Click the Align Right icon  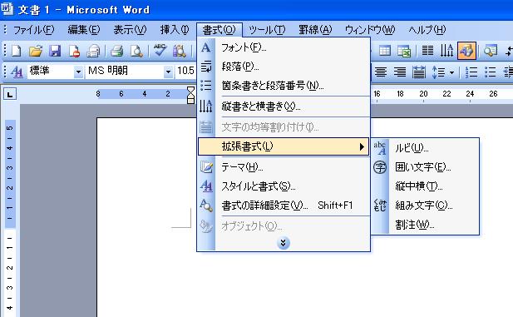point(400,72)
